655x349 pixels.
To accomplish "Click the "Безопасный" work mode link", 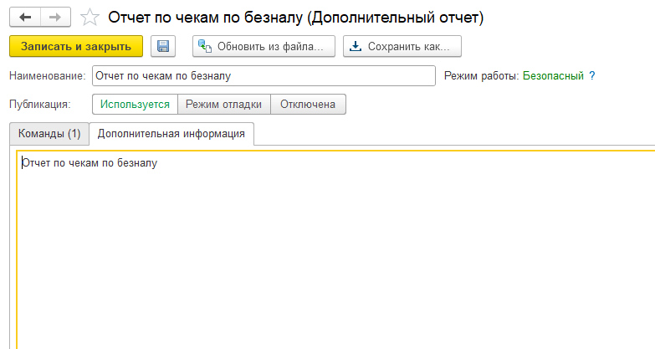I will (x=552, y=75).
